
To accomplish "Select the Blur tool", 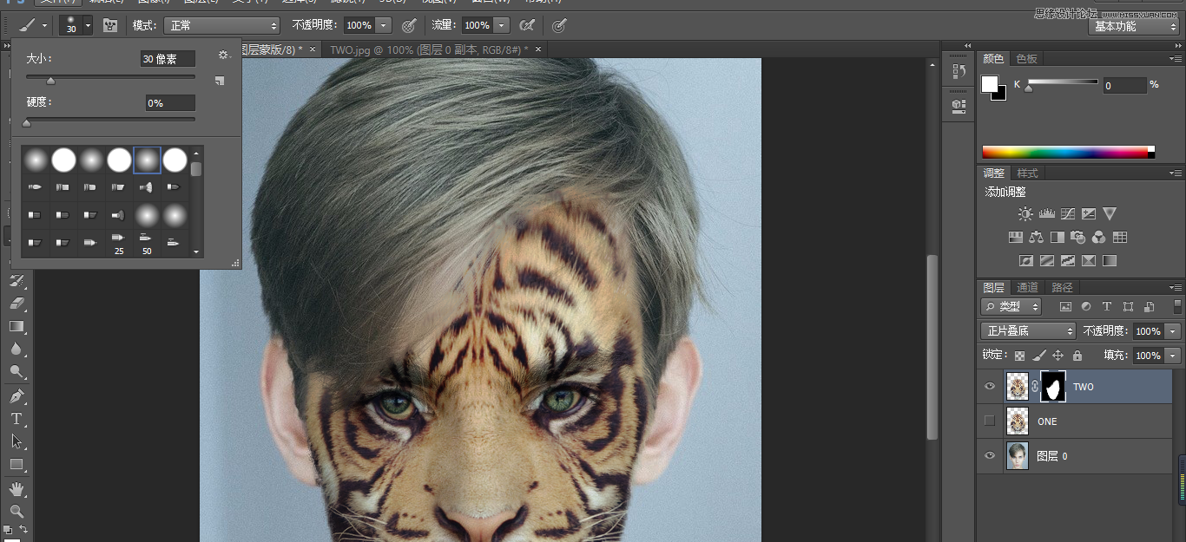I will coord(16,349).
